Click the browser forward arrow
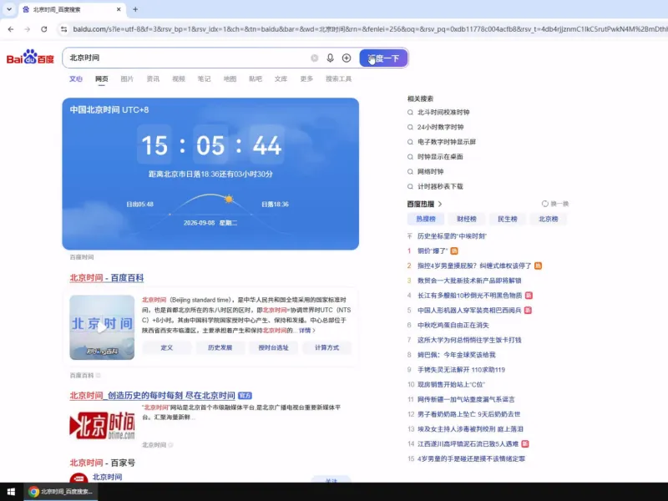Viewport: 668px width, 501px height. (28, 29)
